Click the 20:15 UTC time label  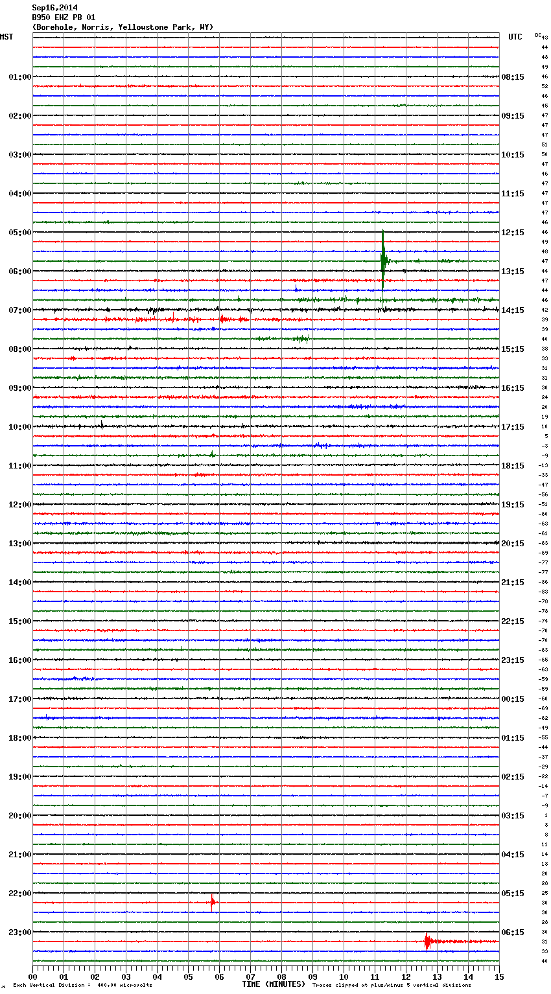(x=513, y=544)
